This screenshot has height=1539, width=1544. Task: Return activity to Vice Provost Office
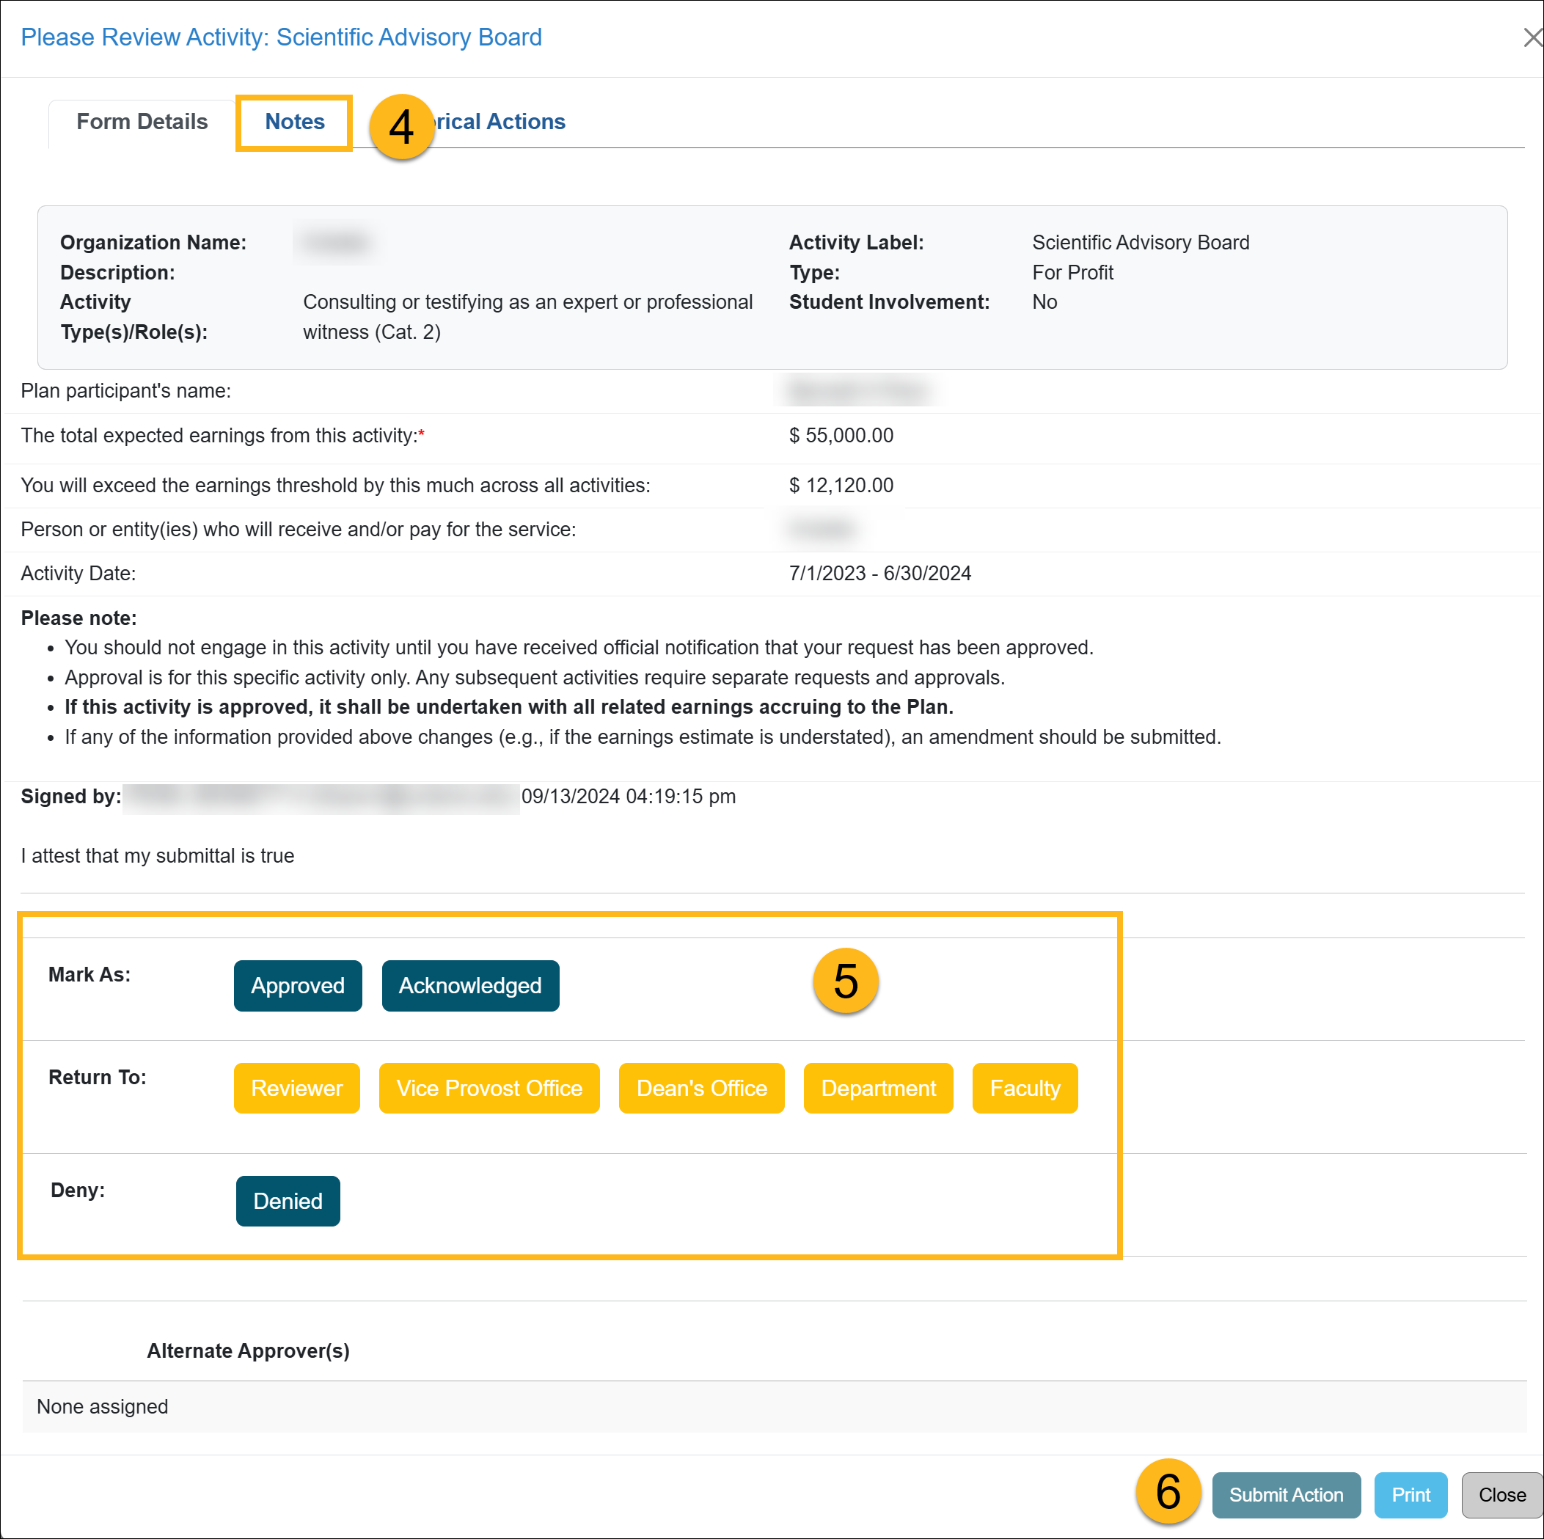488,1088
